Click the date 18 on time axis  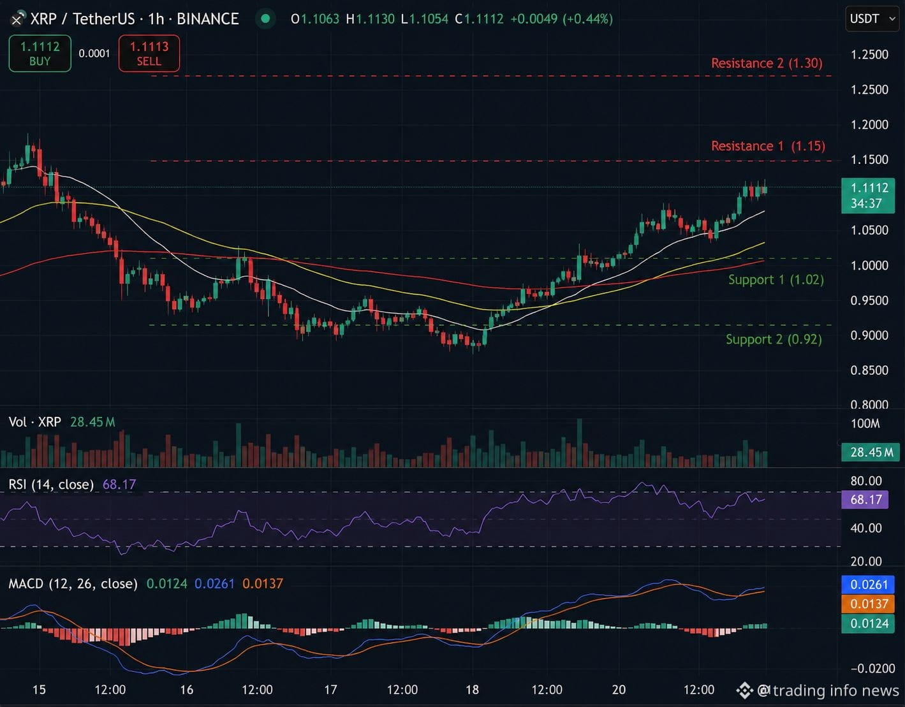coord(472,690)
